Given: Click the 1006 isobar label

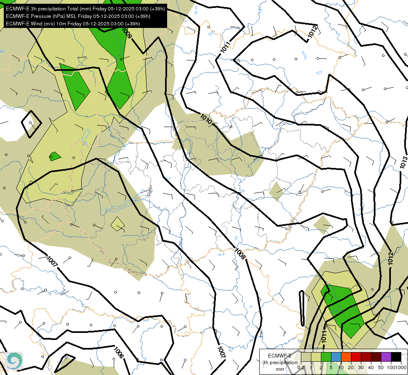Looking at the screenshot, I should tap(118, 353).
